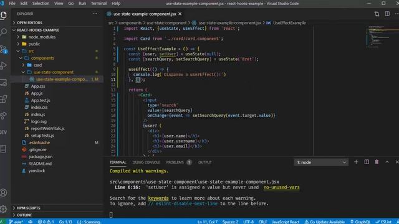This screenshot has width=399, height=224.
Task: Open App.js in the explorer
Action: pos(37,93)
